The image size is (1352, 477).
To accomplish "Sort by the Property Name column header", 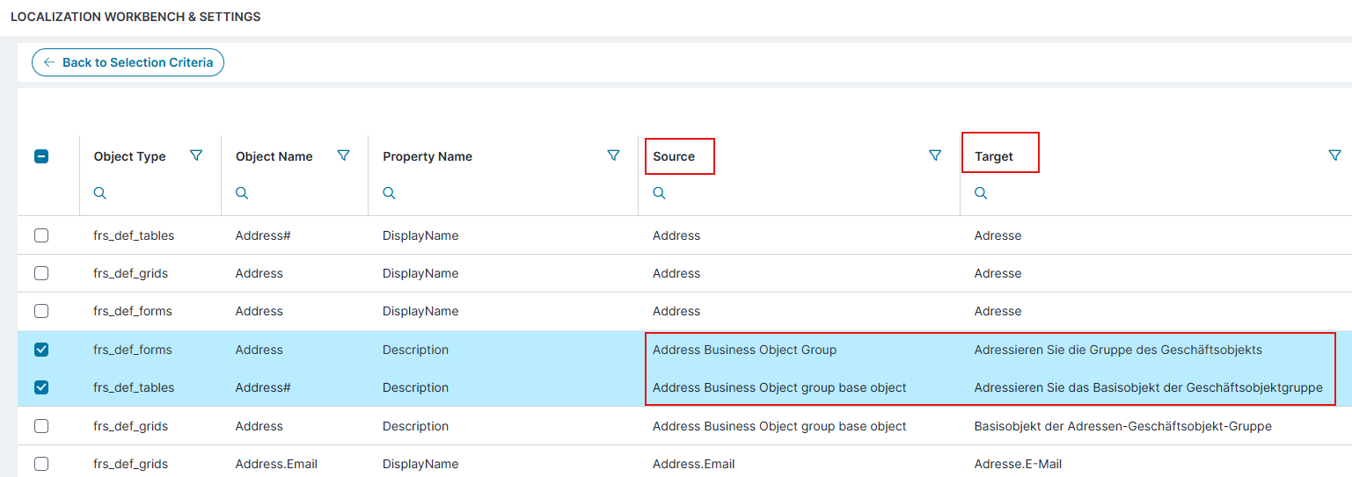I will click(x=428, y=156).
